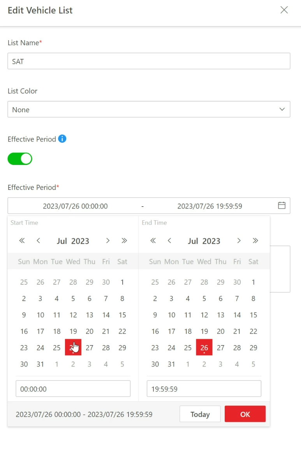Click the Effective Period info icon
This screenshot has width=301, height=450.
[x=62, y=139]
